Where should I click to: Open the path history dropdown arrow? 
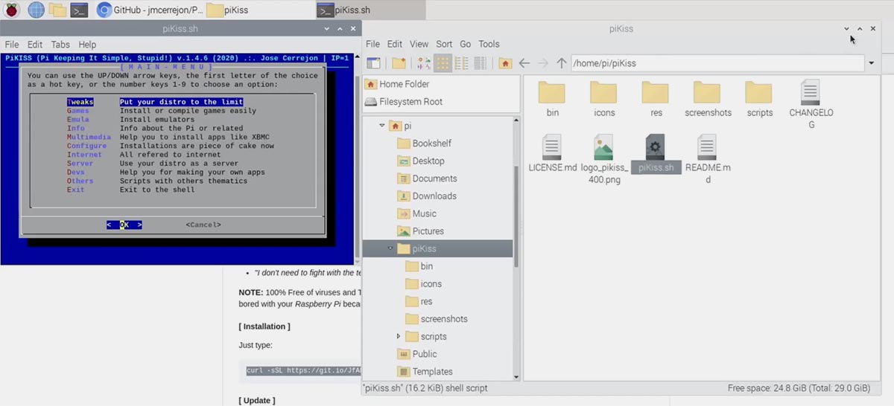click(871, 64)
